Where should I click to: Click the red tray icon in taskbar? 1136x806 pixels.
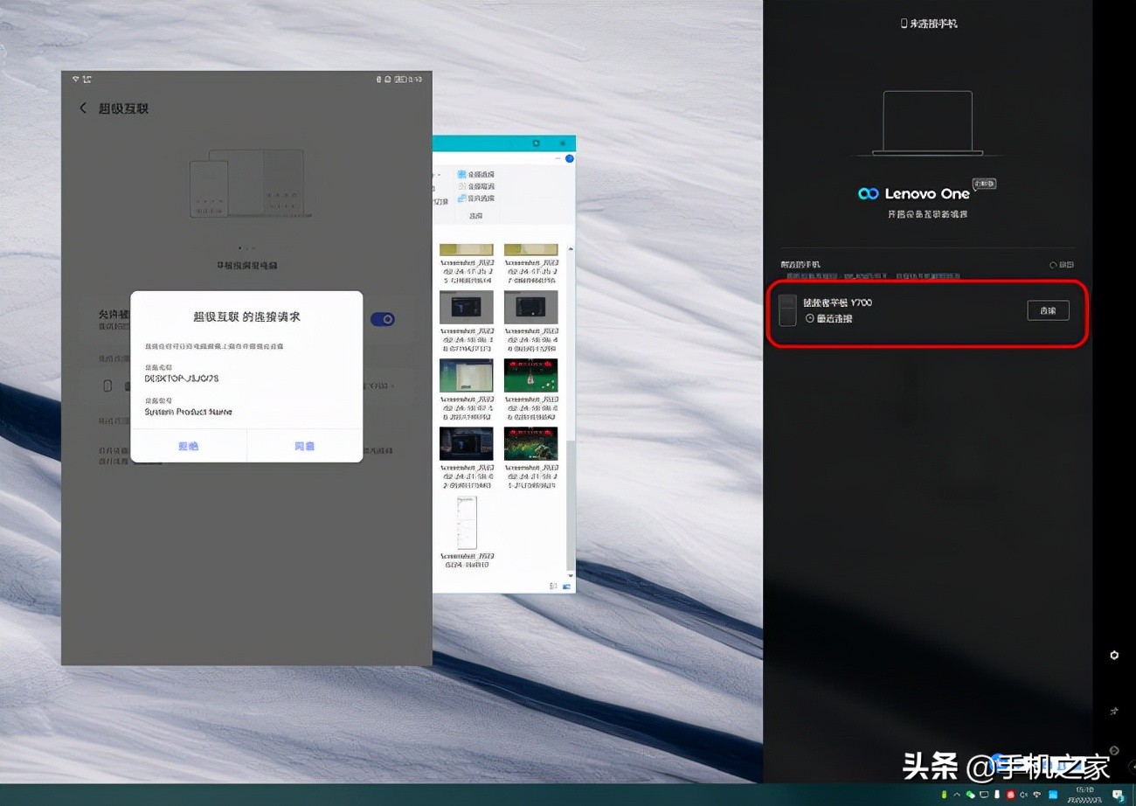1010,795
